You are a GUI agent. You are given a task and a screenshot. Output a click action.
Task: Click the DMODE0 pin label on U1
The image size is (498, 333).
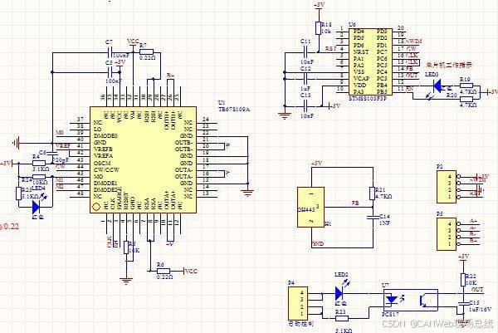point(105,135)
